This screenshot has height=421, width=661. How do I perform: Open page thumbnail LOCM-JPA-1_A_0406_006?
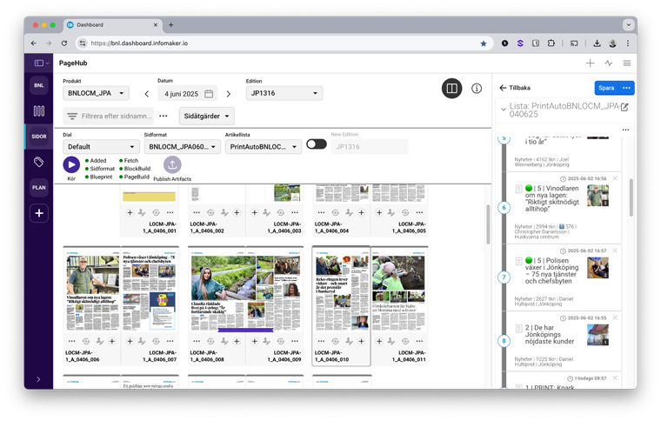[x=92, y=291]
